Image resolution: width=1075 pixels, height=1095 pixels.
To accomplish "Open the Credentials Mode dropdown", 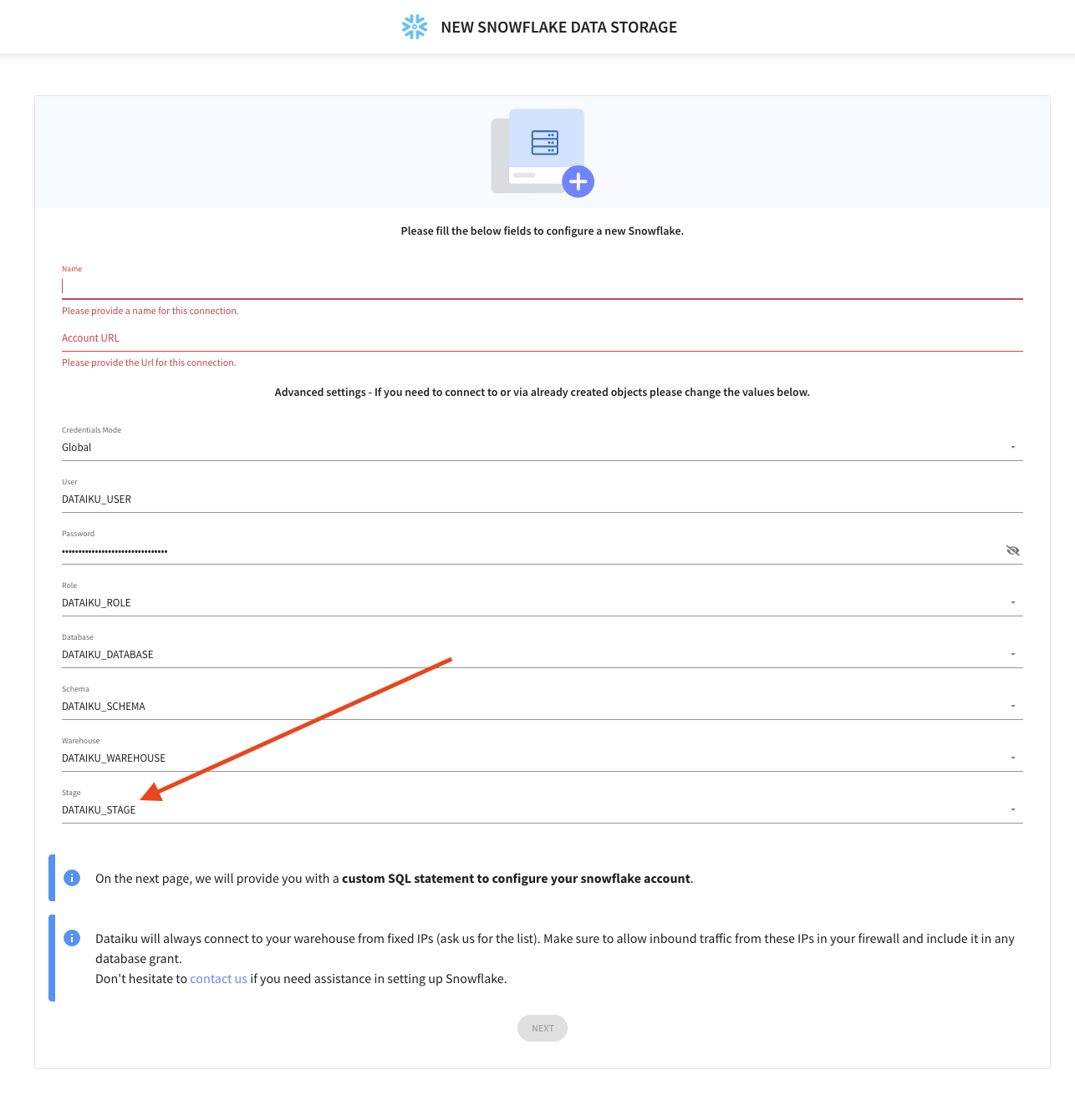I will [543, 448].
